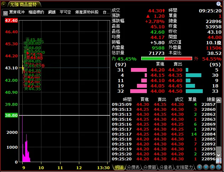Click bid price 44.10 in order book
This screenshot has width=224, height=172.
pos(157,81)
